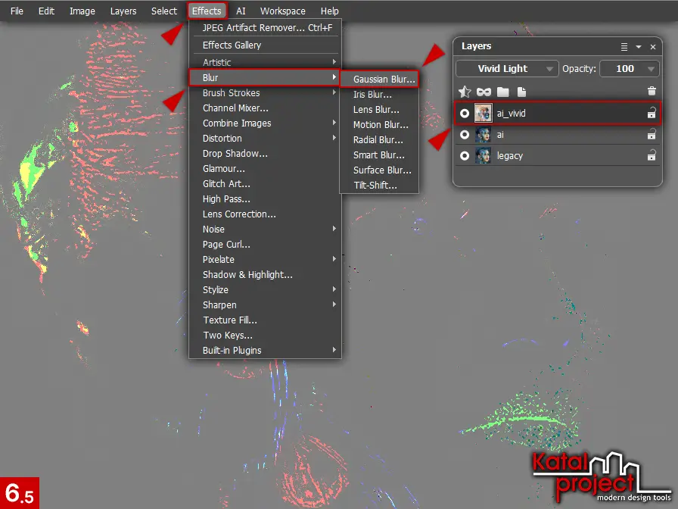
Task: Choose Gaussian Blur from the Blur submenu
Action: pyautogui.click(x=384, y=79)
